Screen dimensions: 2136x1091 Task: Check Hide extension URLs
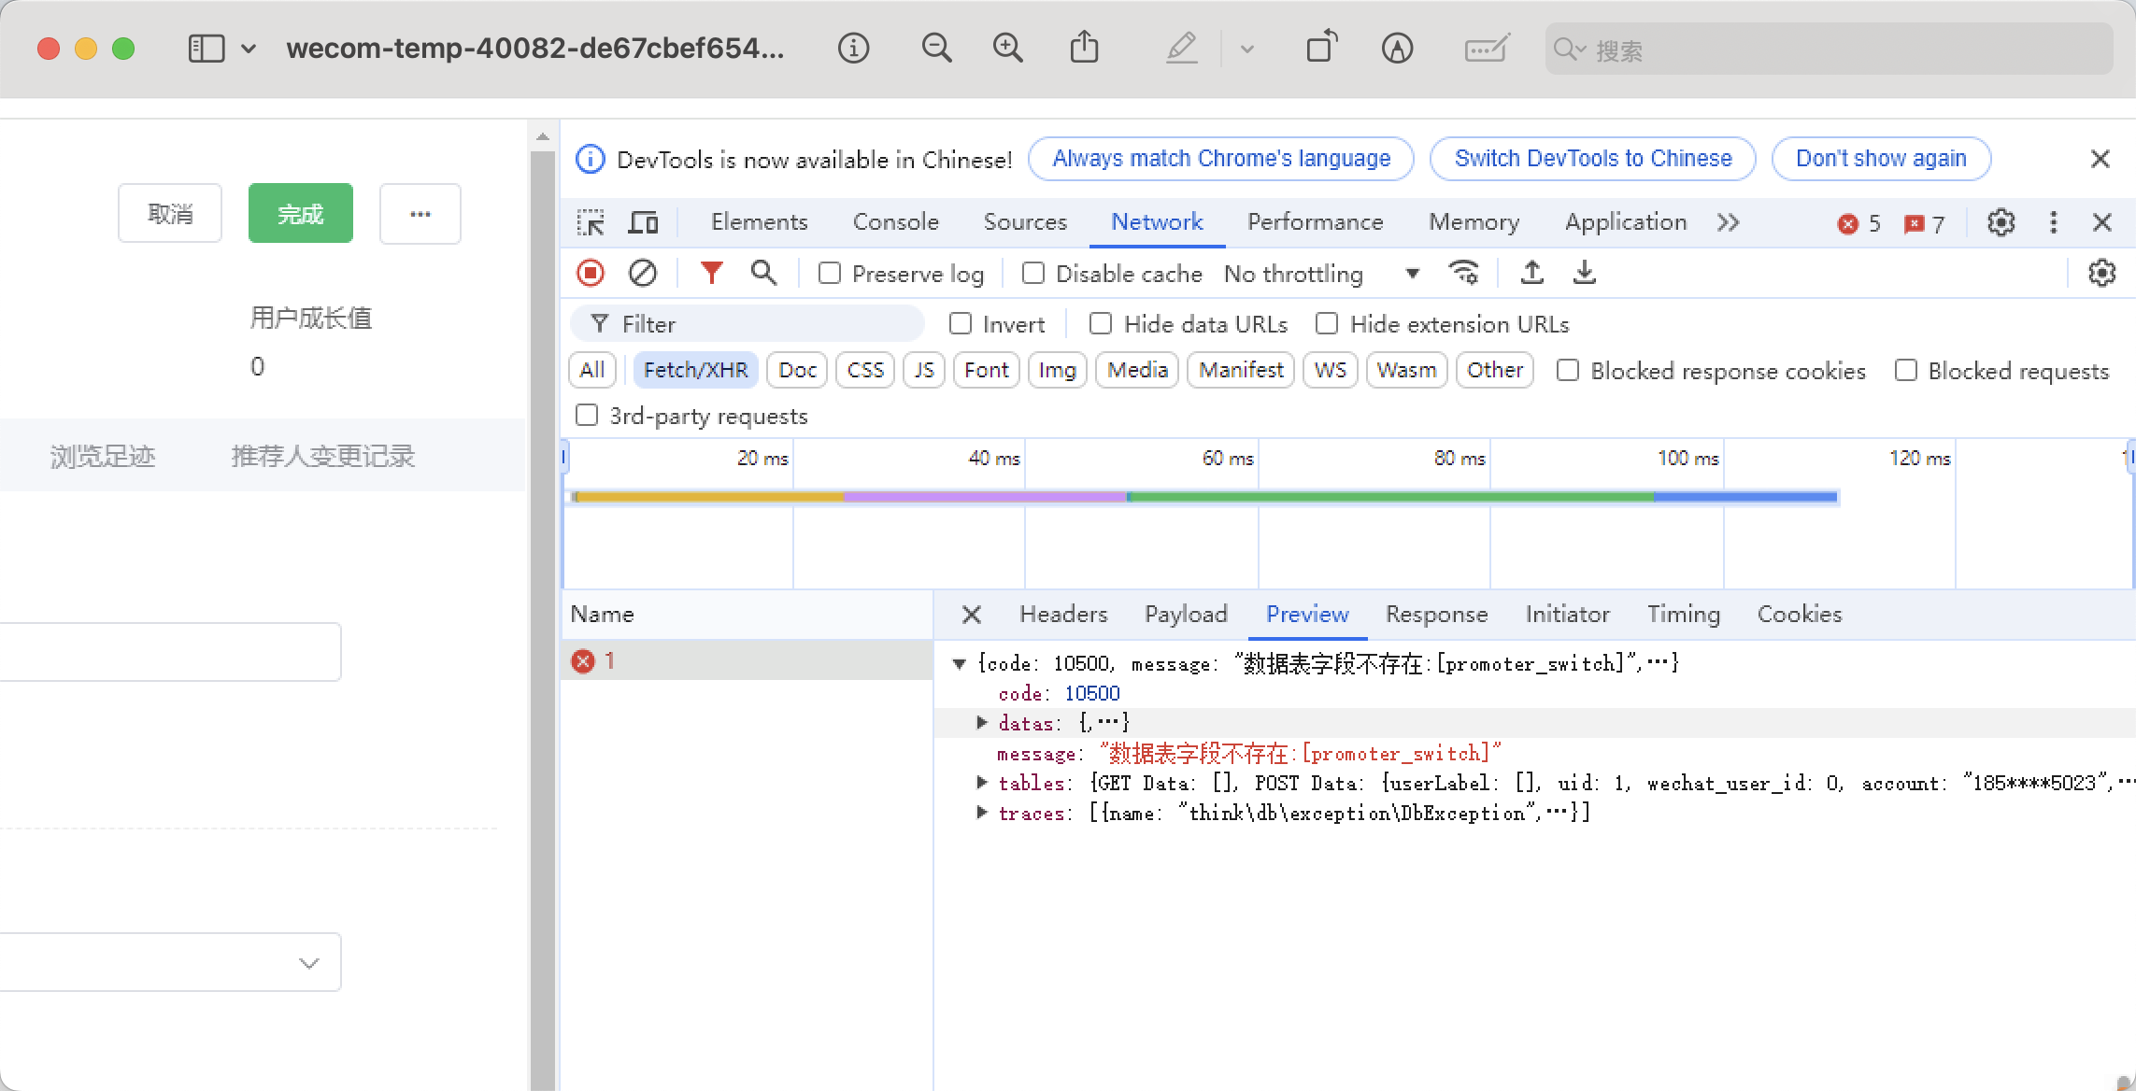[x=1326, y=324]
